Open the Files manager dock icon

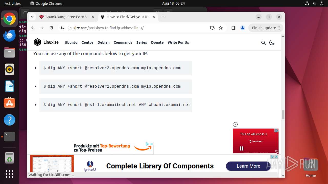click(x=9, y=53)
